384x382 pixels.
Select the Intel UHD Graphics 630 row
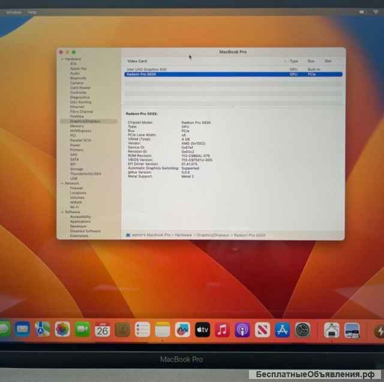tap(233, 70)
